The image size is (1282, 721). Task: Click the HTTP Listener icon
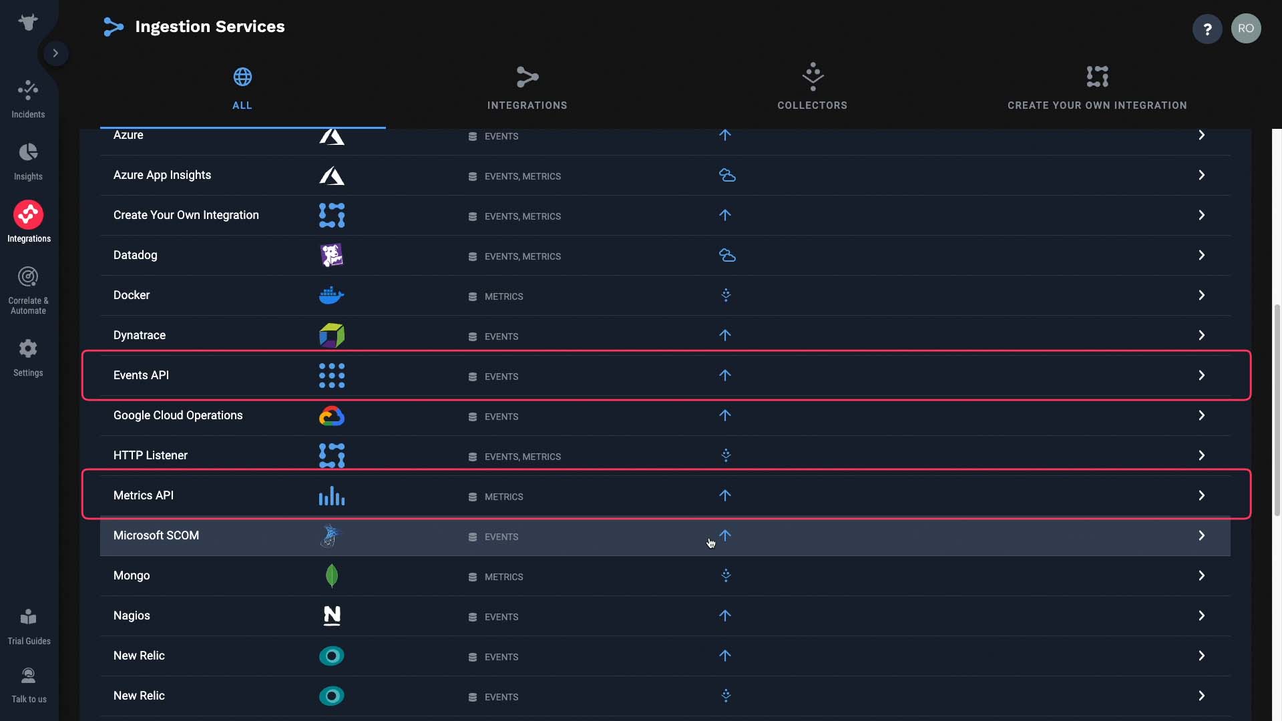tap(332, 455)
